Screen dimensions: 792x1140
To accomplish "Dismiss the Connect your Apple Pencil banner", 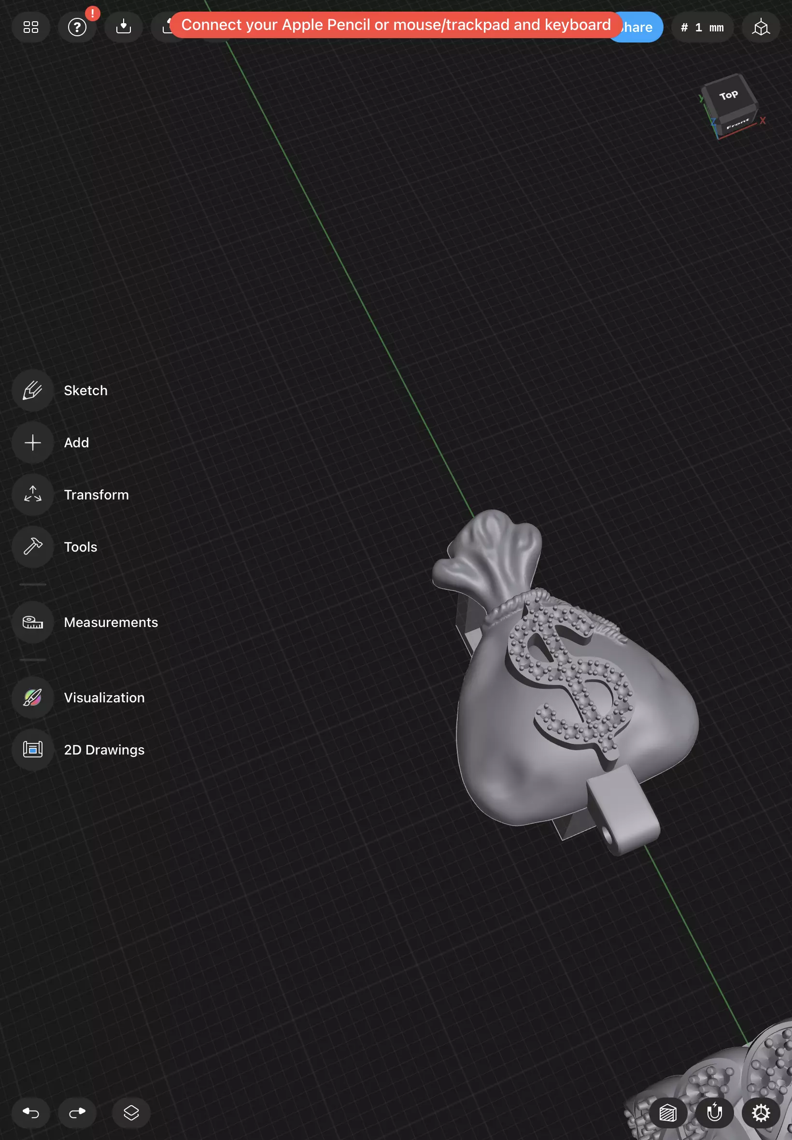I will pos(396,25).
